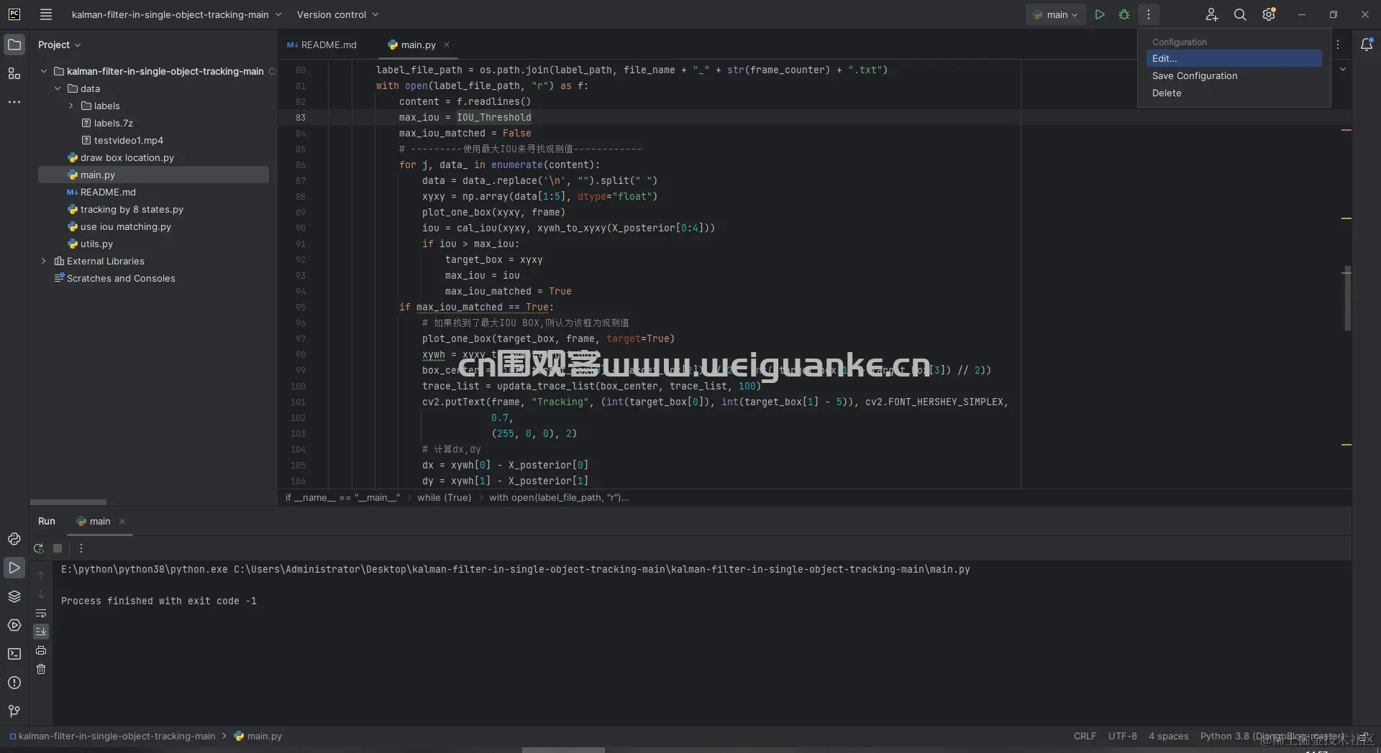Choose Delete in Configuration menu
1381x753 pixels.
(1234, 93)
